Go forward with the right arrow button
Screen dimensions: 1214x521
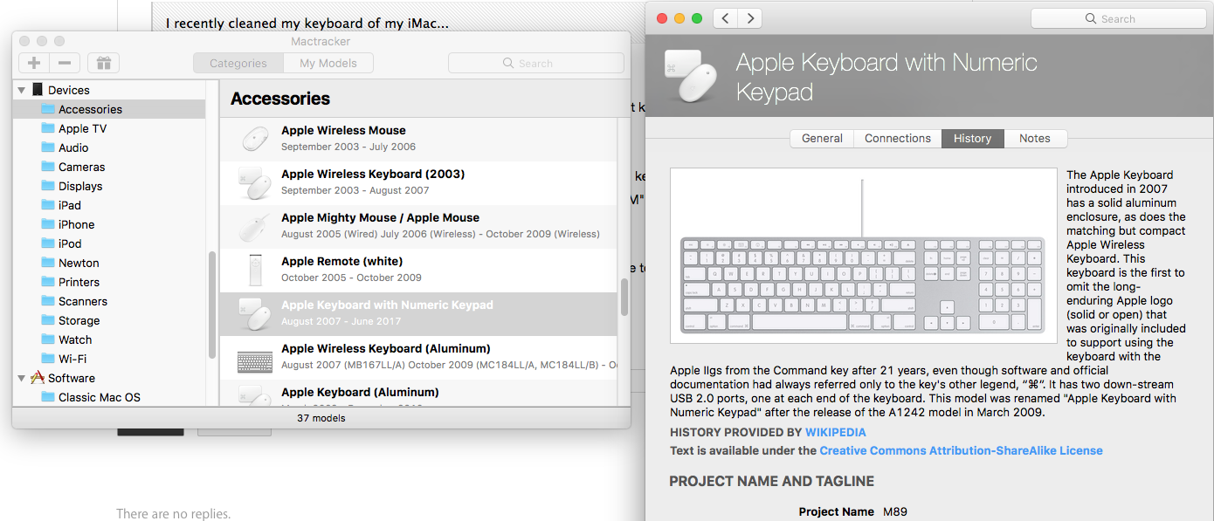(x=749, y=18)
